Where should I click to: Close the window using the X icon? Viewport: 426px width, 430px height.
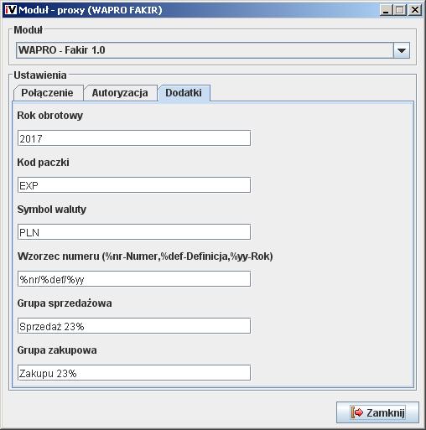pyautogui.click(x=415, y=10)
